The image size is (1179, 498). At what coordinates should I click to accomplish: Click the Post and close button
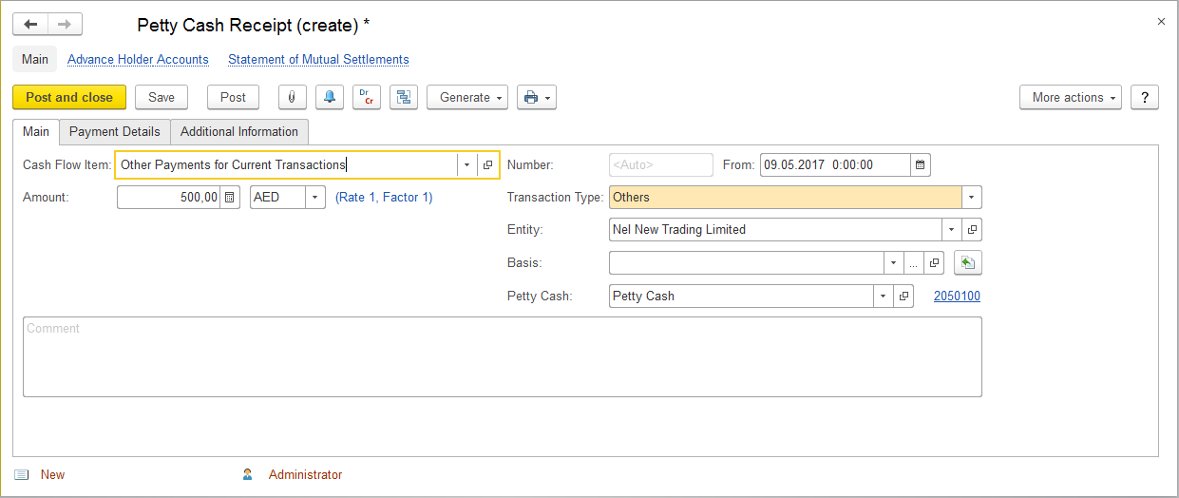(x=69, y=98)
